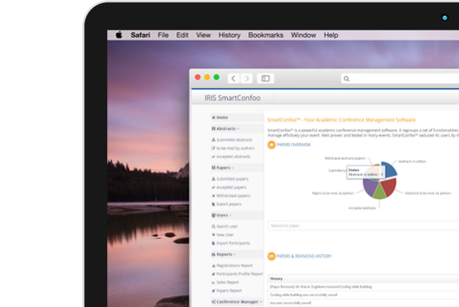Image resolution: width=459 pixels, height=307 pixels.
Task: Click the browser forward arrow
Action: point(248,78)
